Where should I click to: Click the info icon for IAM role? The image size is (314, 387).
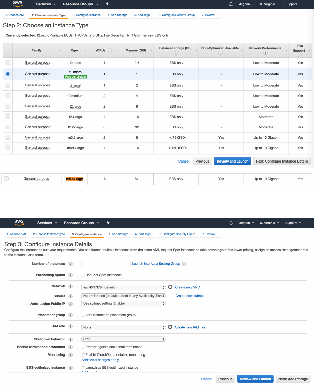(x=71, y=326)
